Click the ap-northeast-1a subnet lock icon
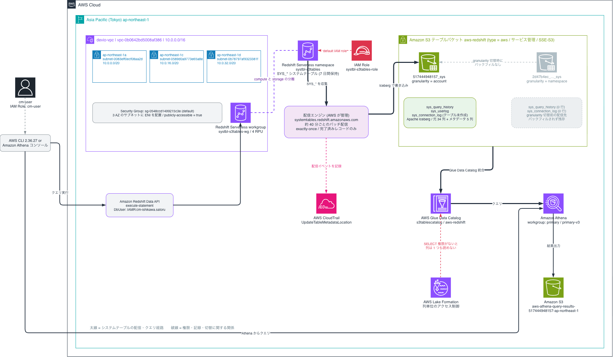Viewport: 613px width, 357px height. pyautogui.click(x=97, y=54)
